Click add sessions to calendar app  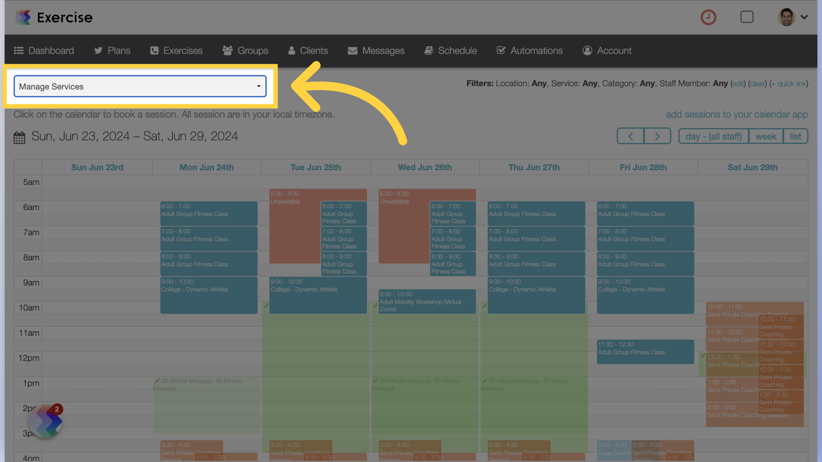click(737, 114)
